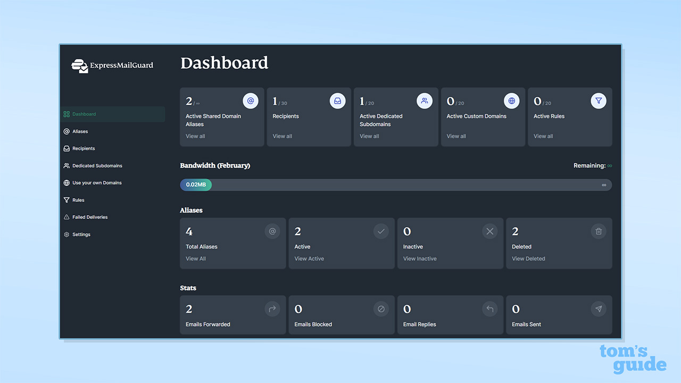Image resolution: width=681 pixels, height=383 pixels.
Task: Click the globe icon on Active Custom Domains card
Action: pyautogui.click(x=512, y=101)
